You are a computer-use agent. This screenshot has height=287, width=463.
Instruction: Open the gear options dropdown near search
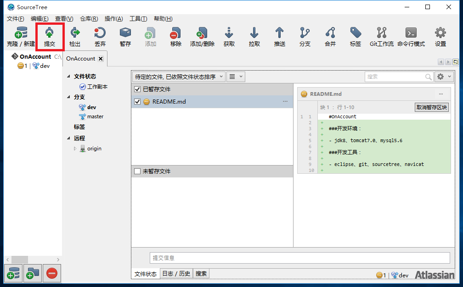444,77
